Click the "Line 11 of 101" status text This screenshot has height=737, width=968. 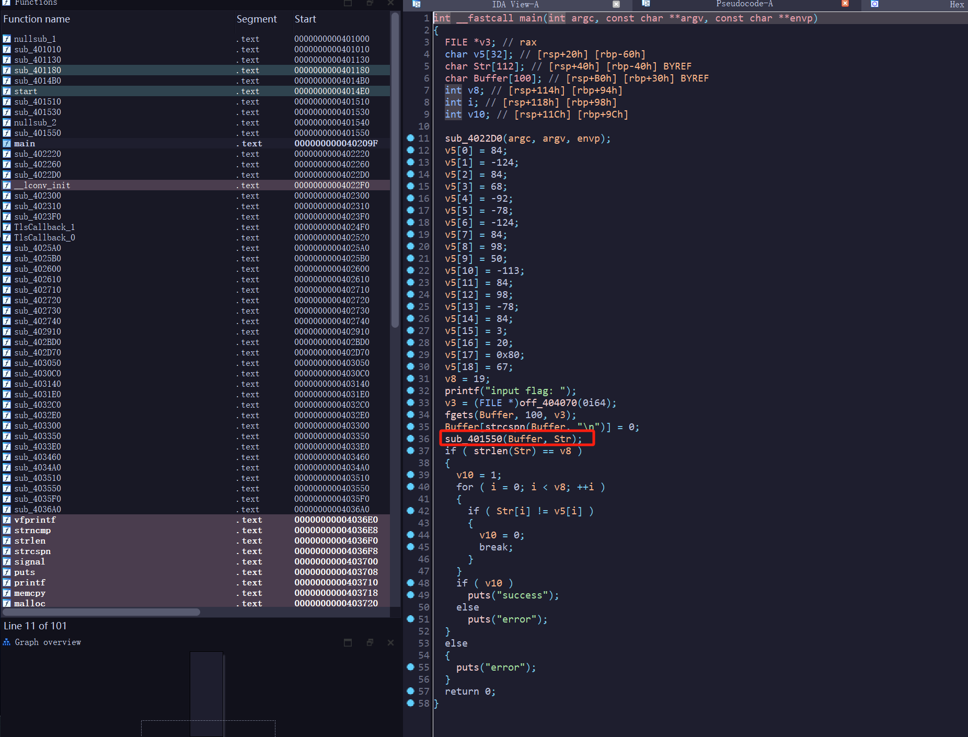tap(35, 626)
